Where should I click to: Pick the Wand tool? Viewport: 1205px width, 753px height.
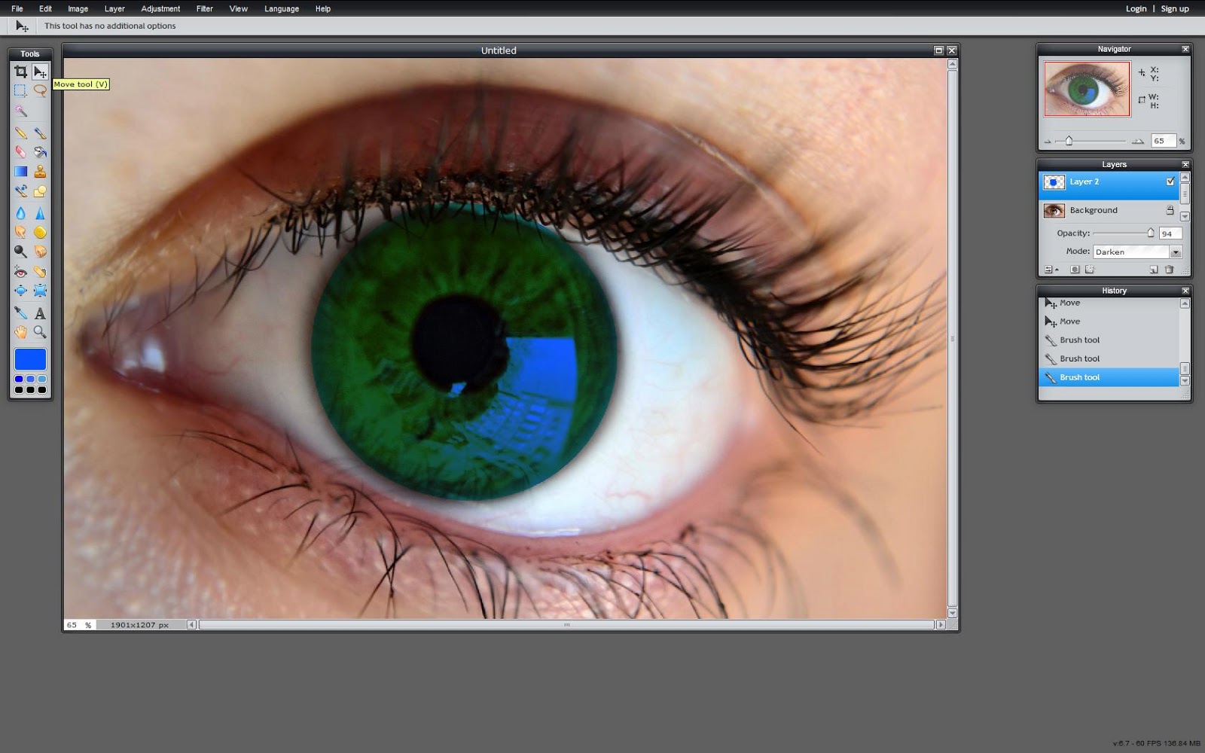point(20,111)
